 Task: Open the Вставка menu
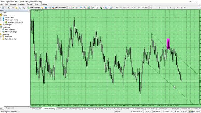13,4
